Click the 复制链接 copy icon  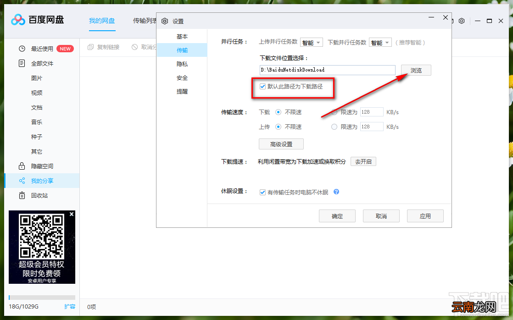(91, 47)
